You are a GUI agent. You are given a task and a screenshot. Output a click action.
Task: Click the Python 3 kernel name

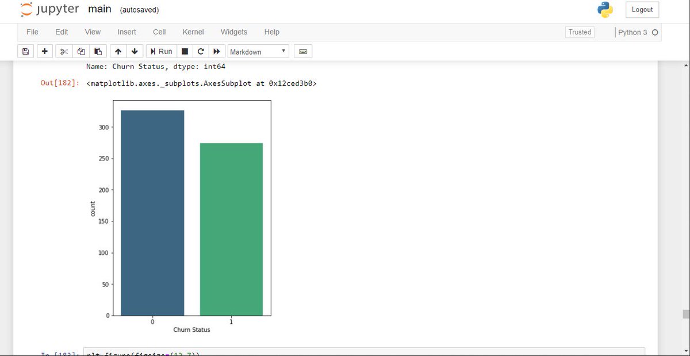pyautogui.click(x=633, y=32)
